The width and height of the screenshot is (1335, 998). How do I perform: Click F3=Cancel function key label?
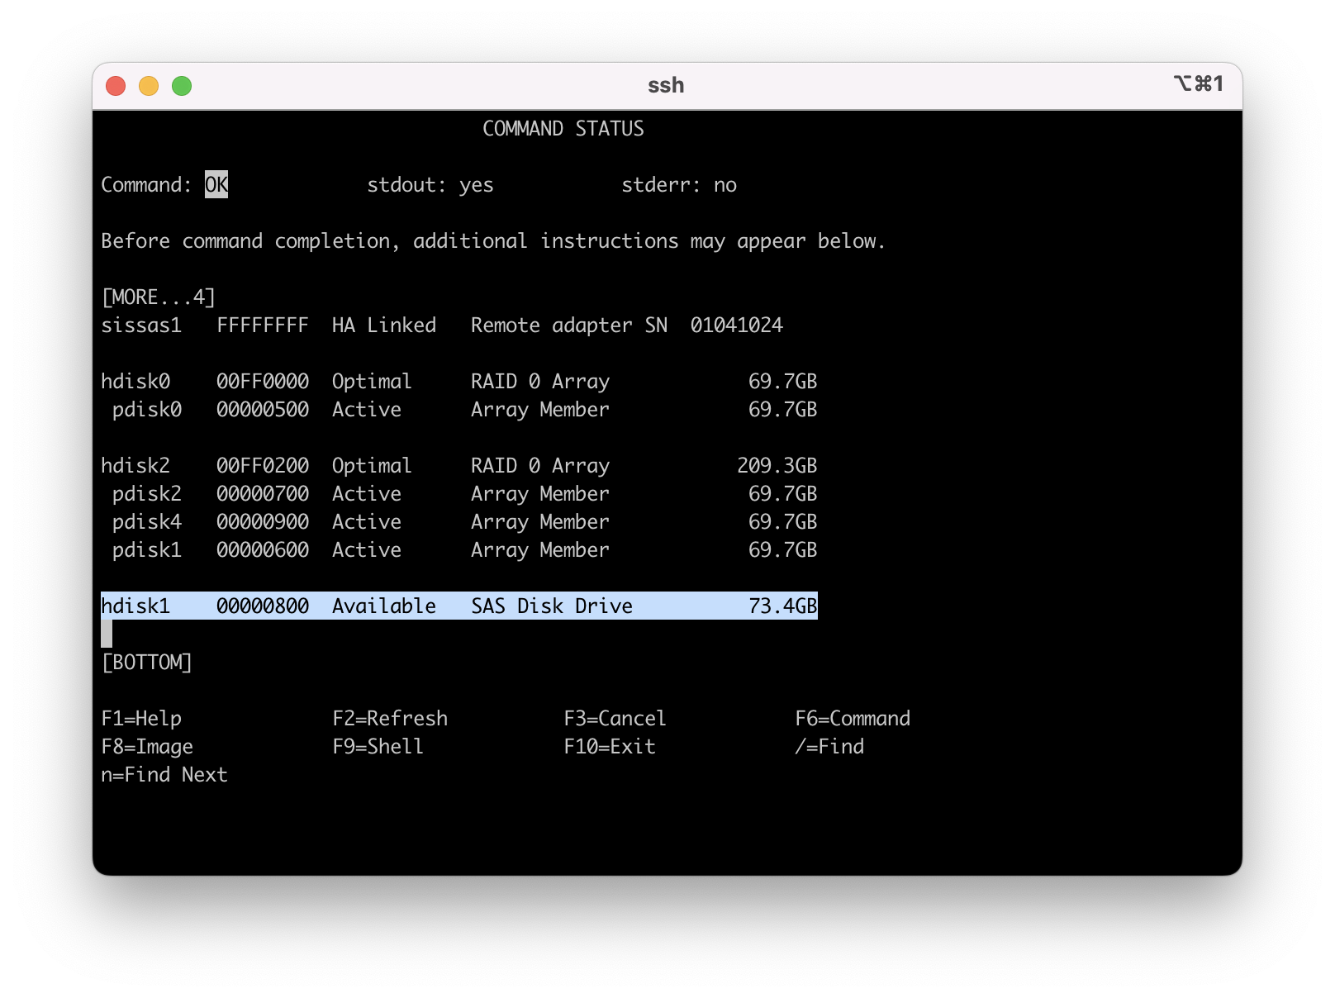[x=615, y=719]
